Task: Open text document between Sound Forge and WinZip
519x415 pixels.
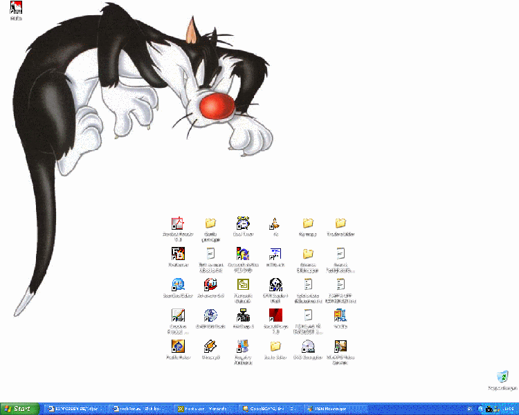Action: tap(308, 315)
